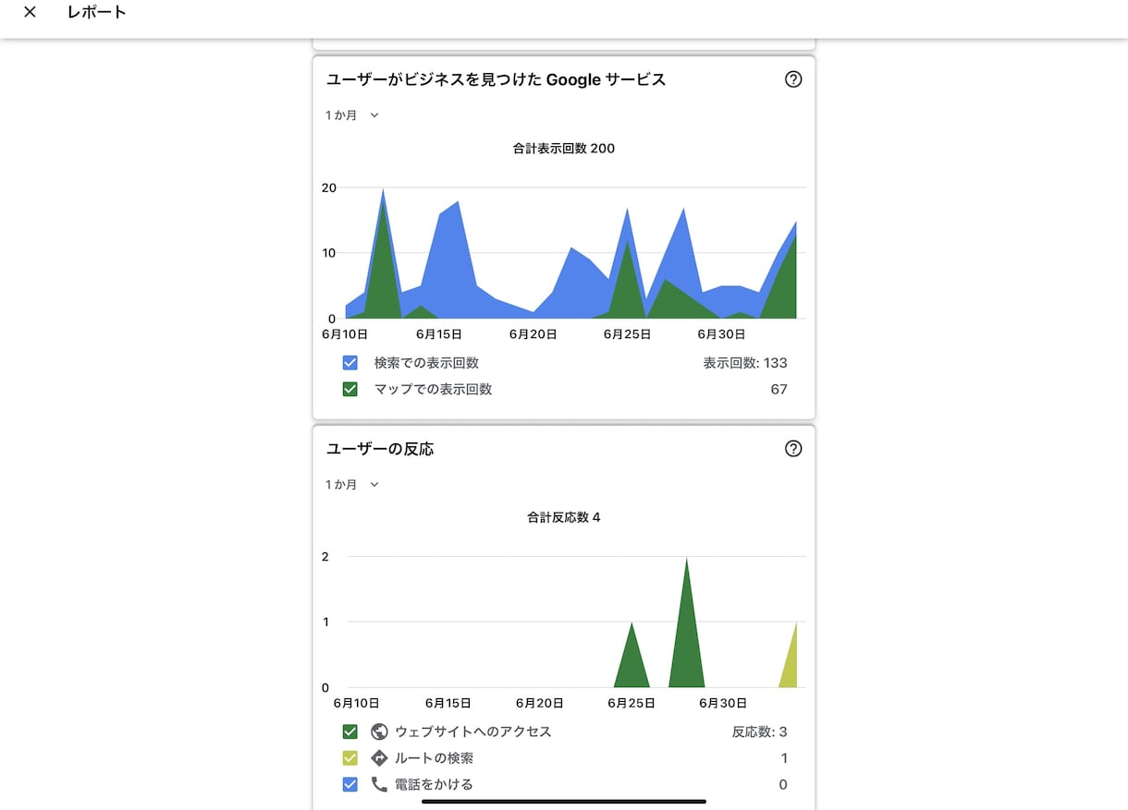
Task: Click map views count 67
Action: [x=779, y=390]
